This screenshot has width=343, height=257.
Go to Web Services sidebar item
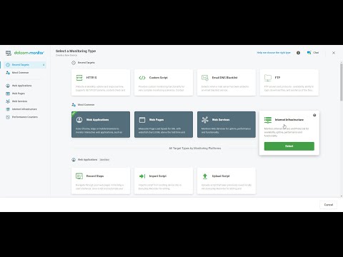[x=19, y=101]
